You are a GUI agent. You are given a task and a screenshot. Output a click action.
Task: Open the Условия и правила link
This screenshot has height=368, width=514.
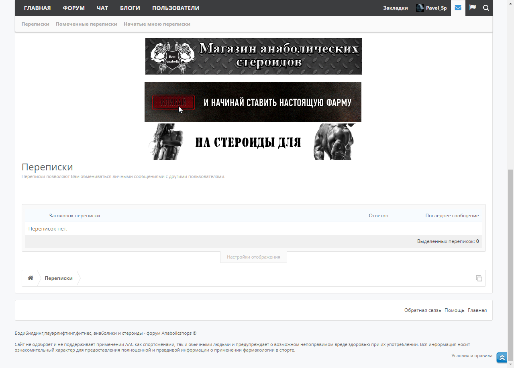pos(472,356)
